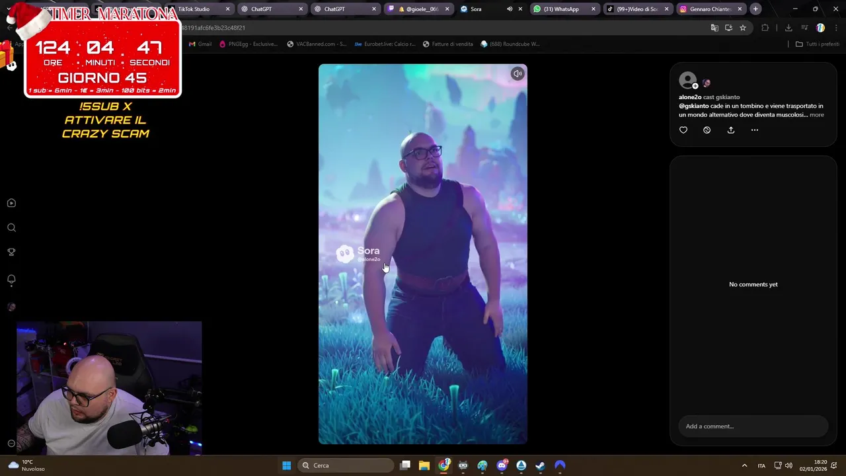846x476 pixels.
Task: Open Search in the Sora sidebar
Action: (11, 227)
